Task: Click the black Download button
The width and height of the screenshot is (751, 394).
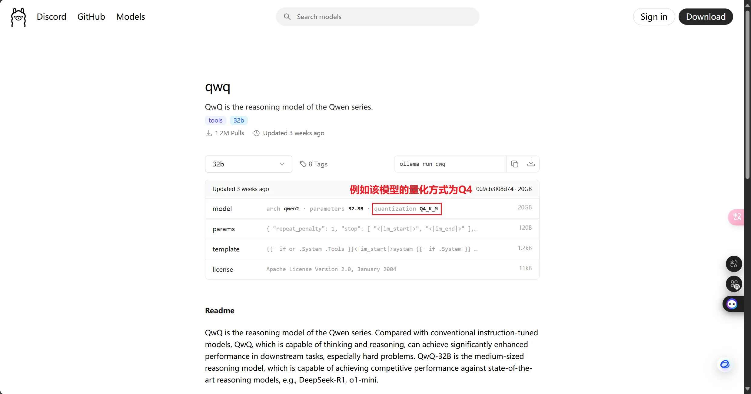Action: click(x=706, y=17)
